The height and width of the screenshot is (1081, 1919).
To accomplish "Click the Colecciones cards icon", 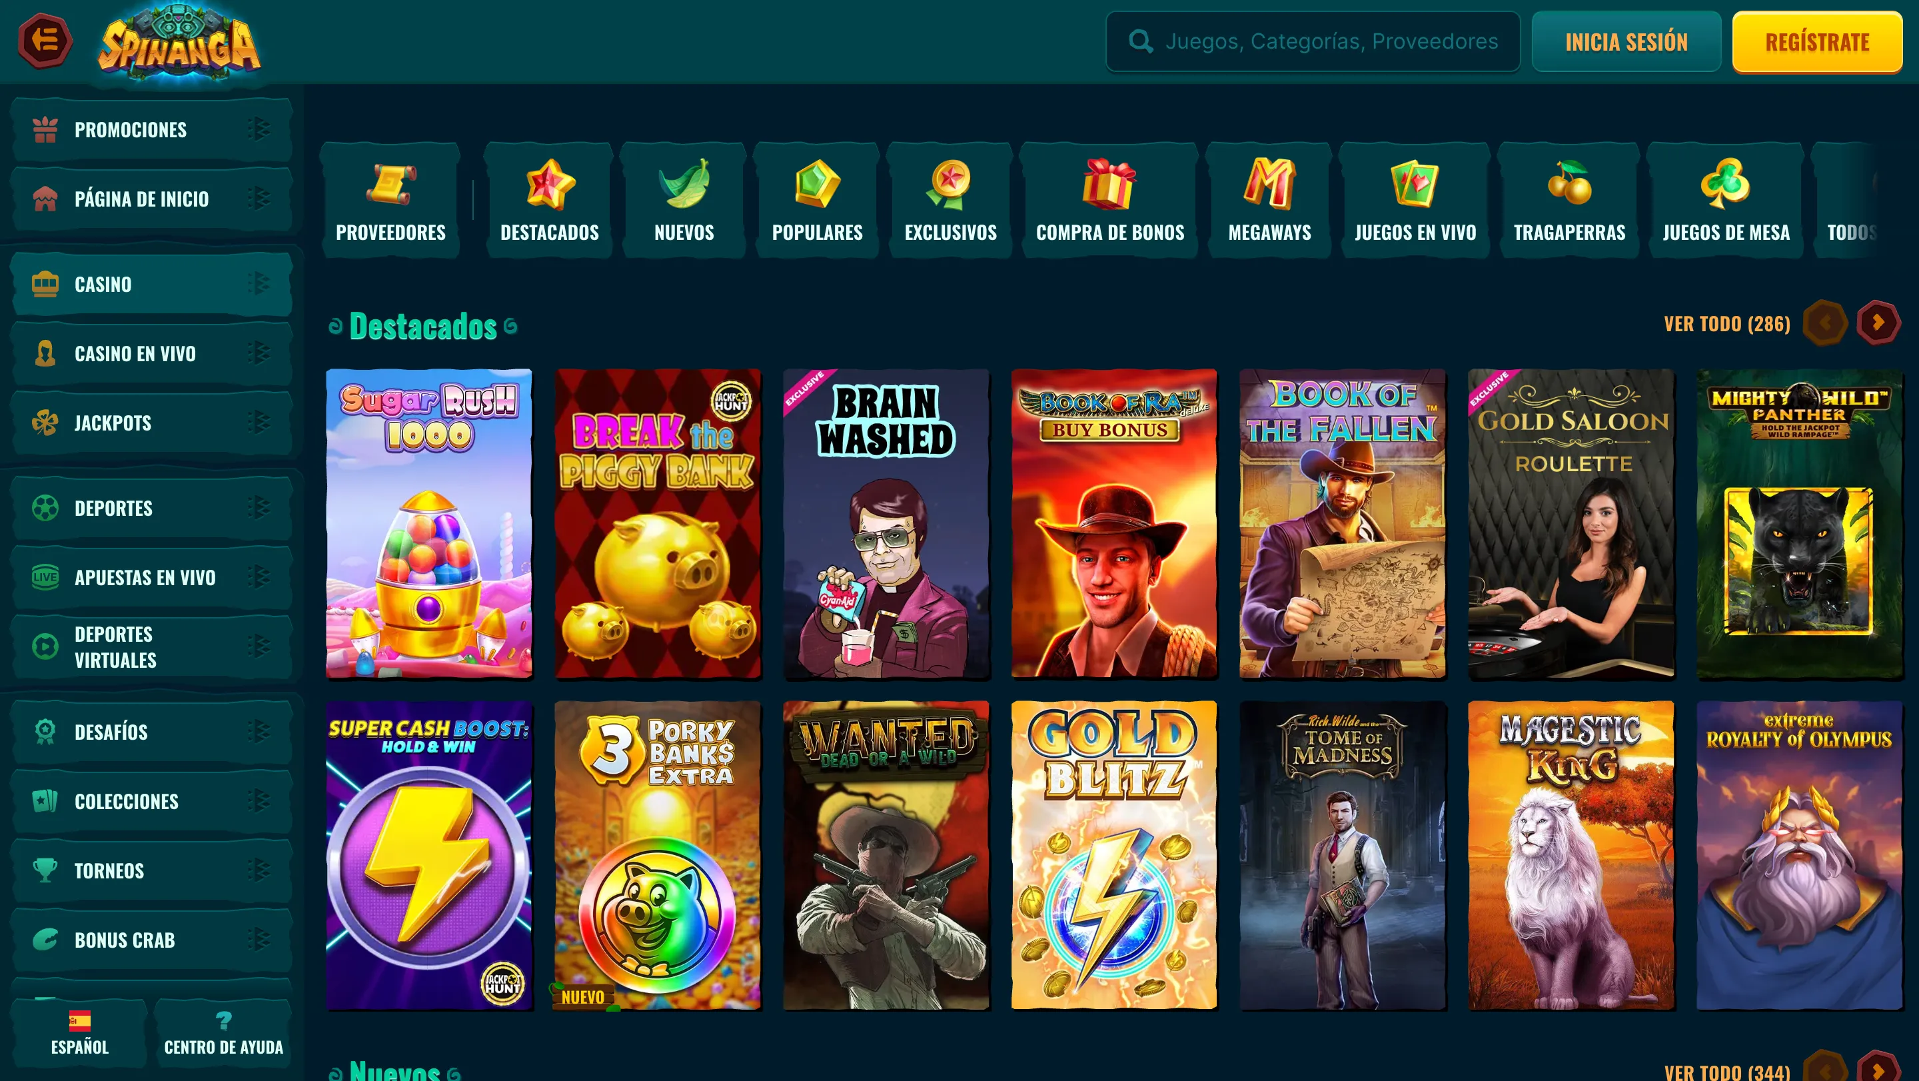I will click(x=45, y=801).
